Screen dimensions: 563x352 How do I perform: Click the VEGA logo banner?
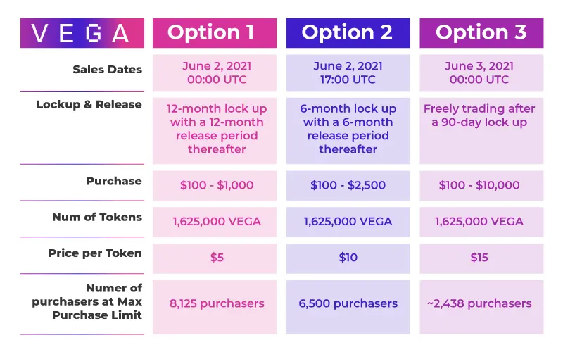pyautogui.click(x=82, y=33)
